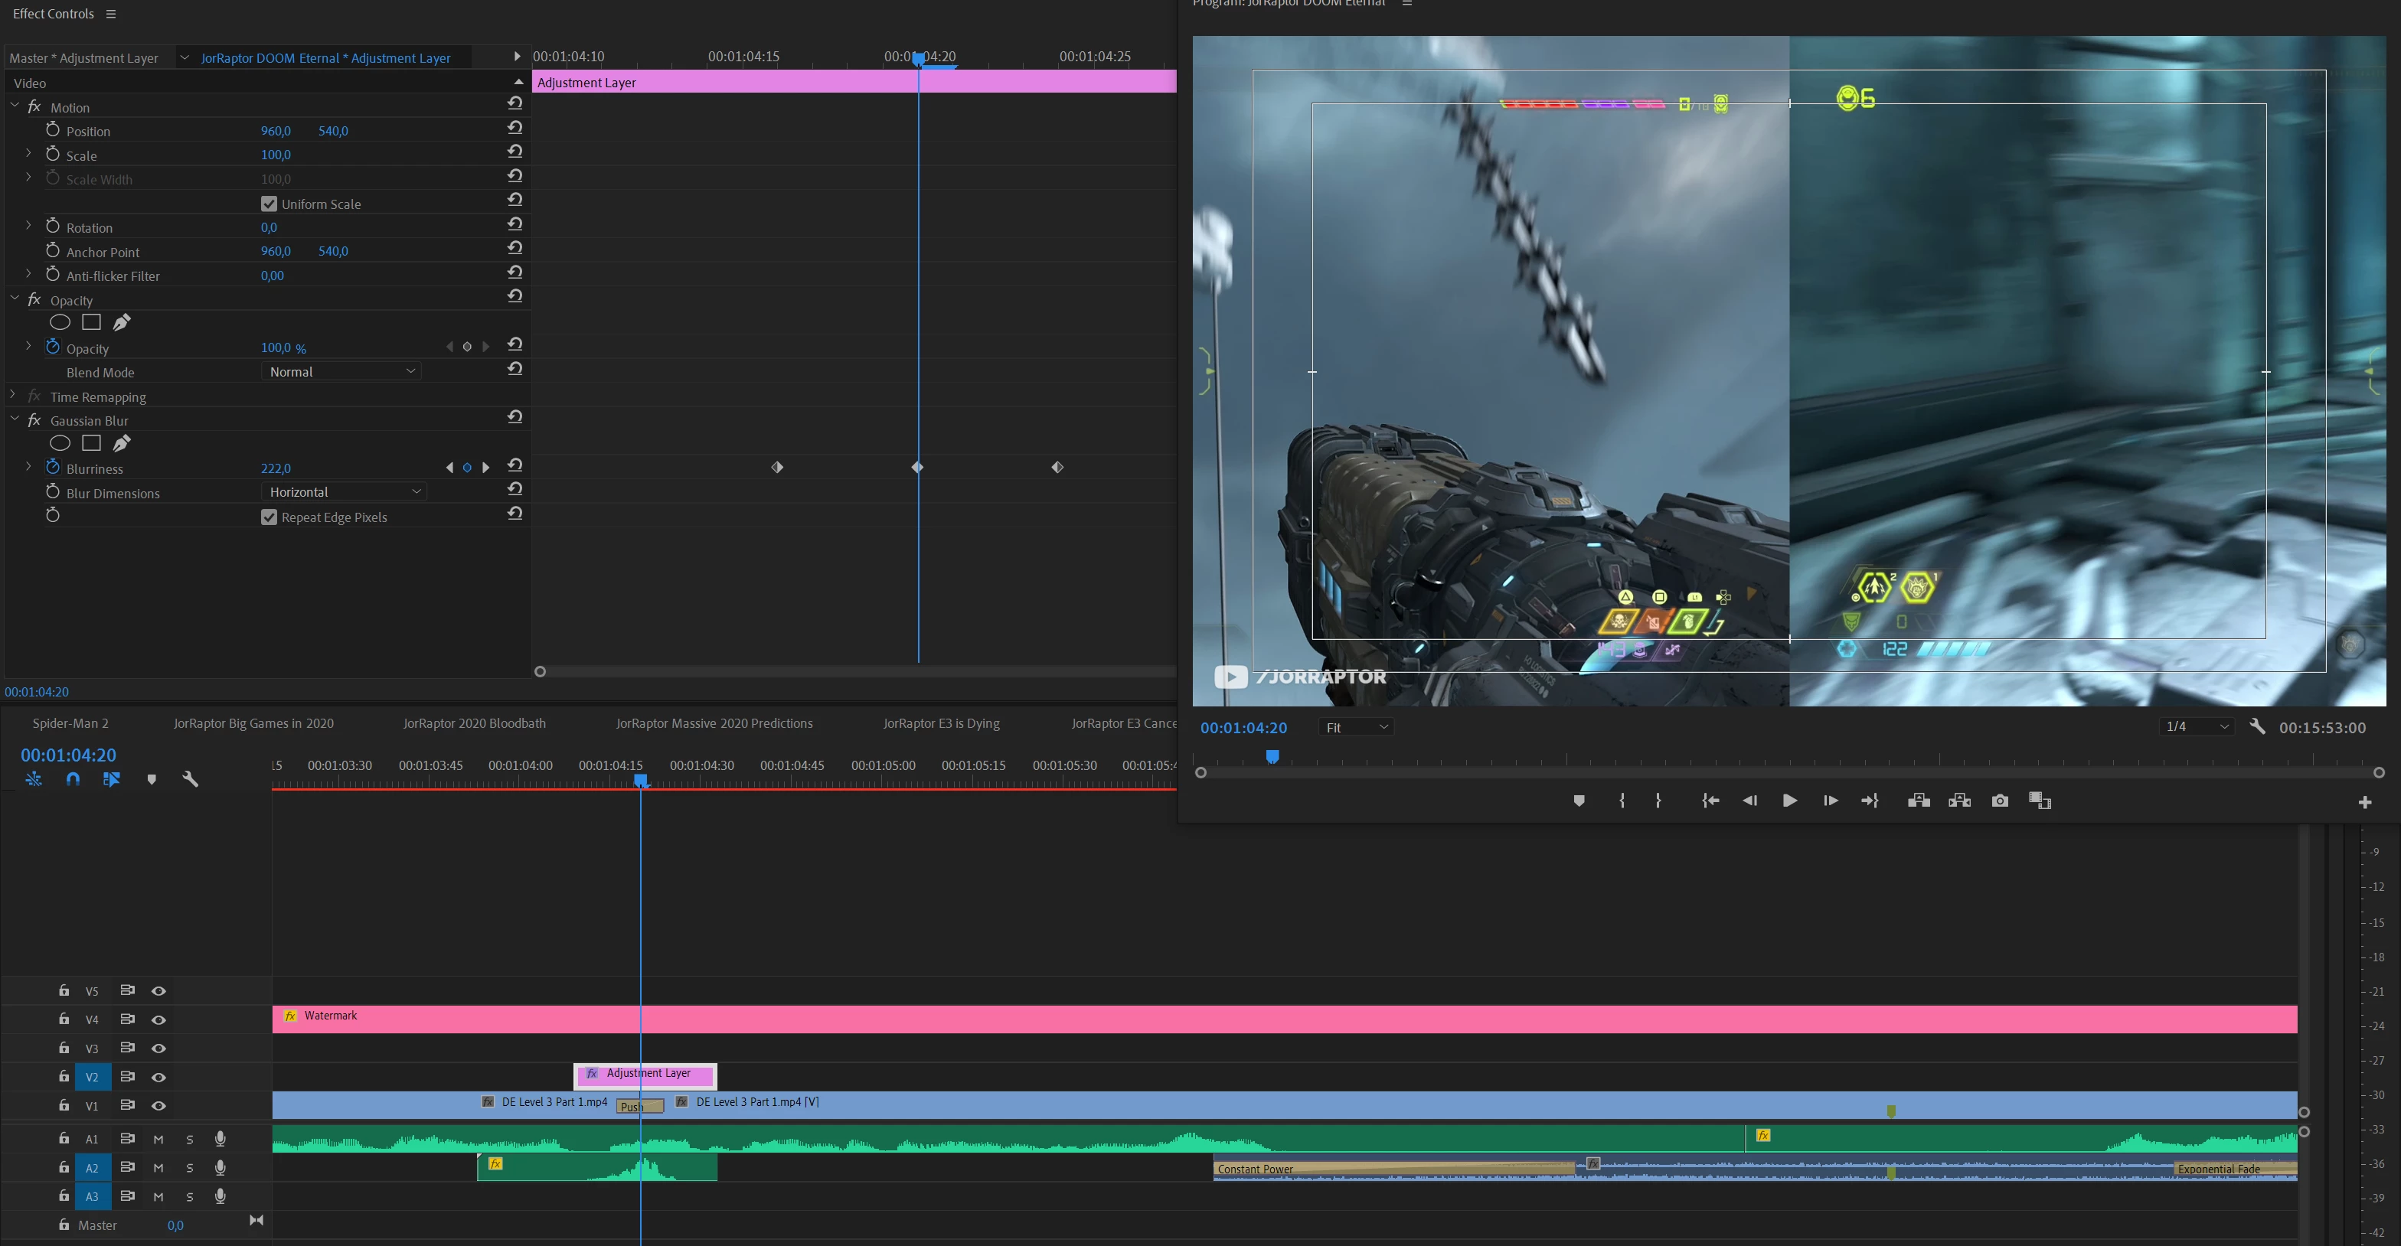Reset the Blurriness parameter
This screenshot has height=1246, width=2401.
point(514,465)
